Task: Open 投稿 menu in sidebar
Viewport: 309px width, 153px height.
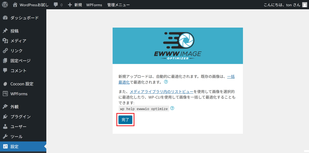Action: click(x=14, y=31)
